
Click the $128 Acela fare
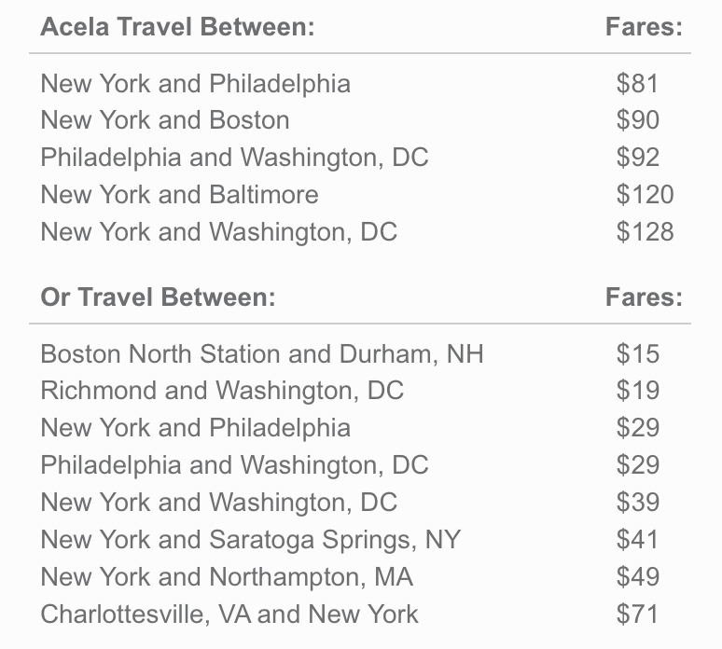pos(645,232)
